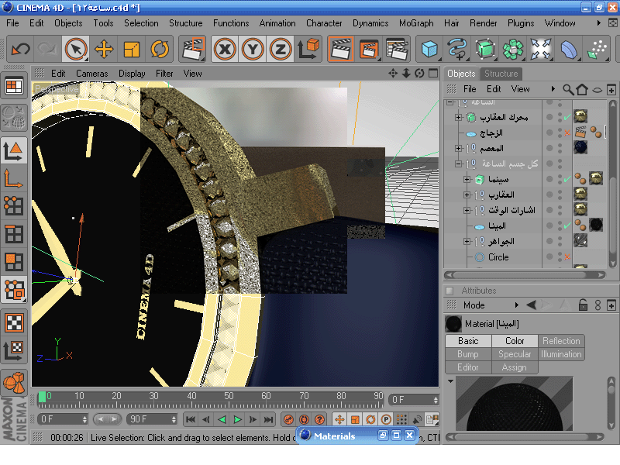620x465 pixels.
Task: Activate the Scale tool
Action: coord(132,50)
